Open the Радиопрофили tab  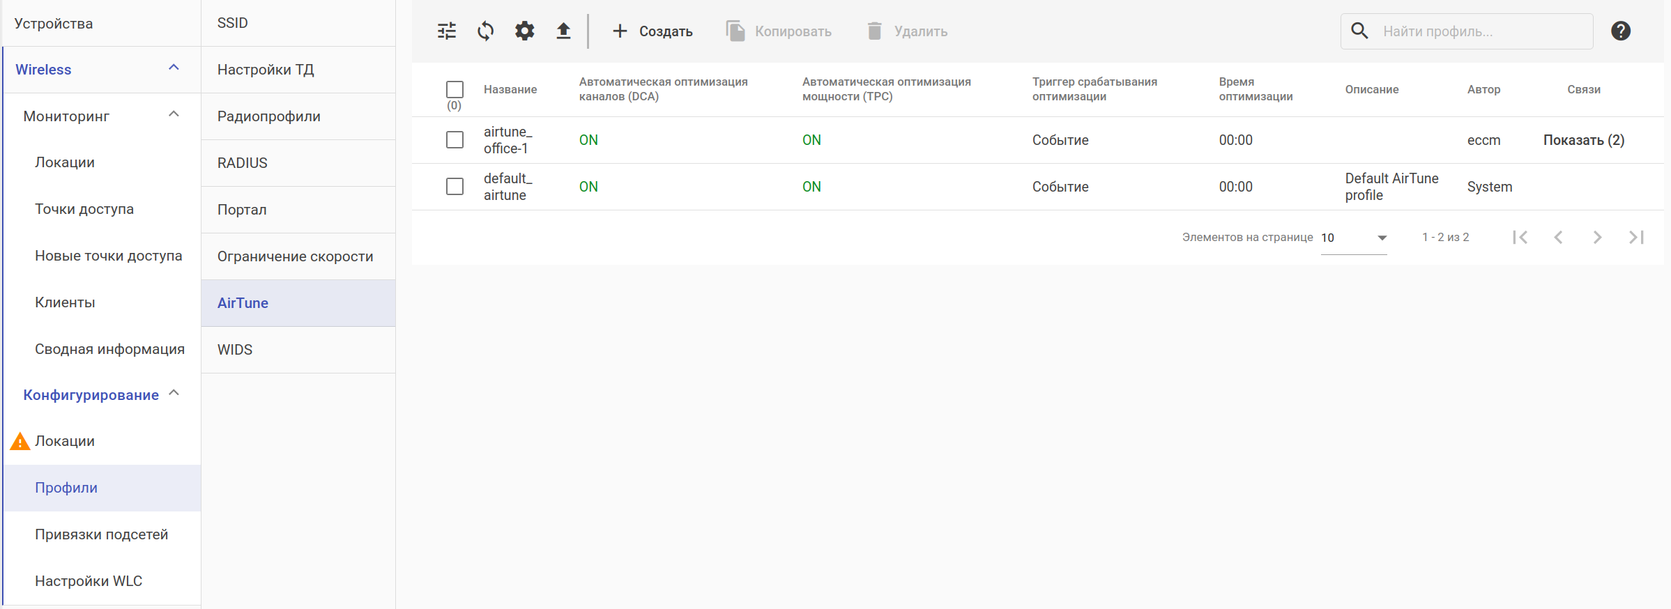269,116
